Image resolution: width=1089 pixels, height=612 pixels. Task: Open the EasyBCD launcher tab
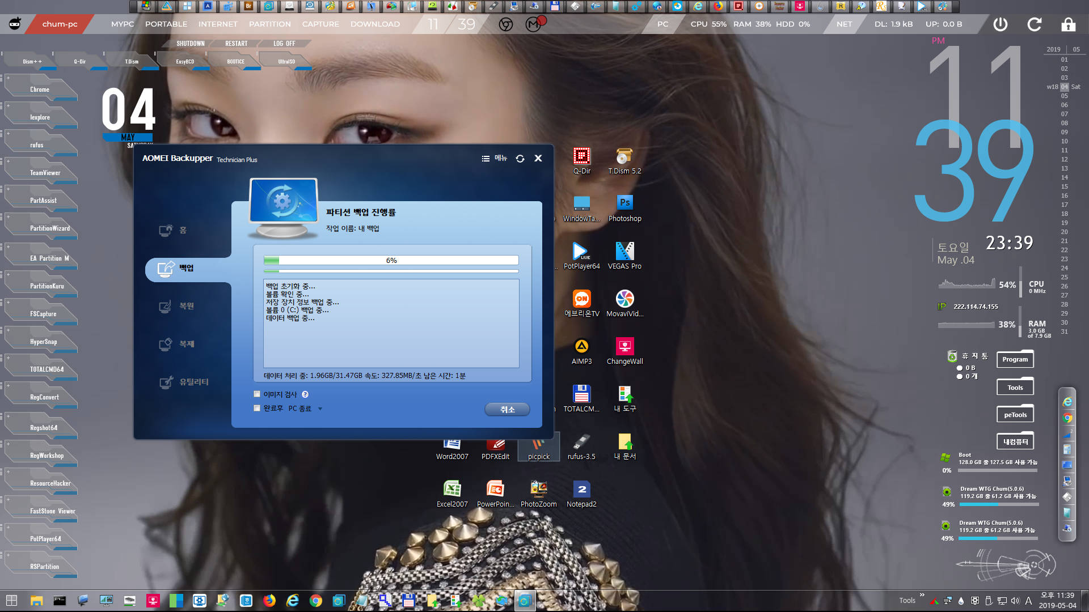[185, 61]
